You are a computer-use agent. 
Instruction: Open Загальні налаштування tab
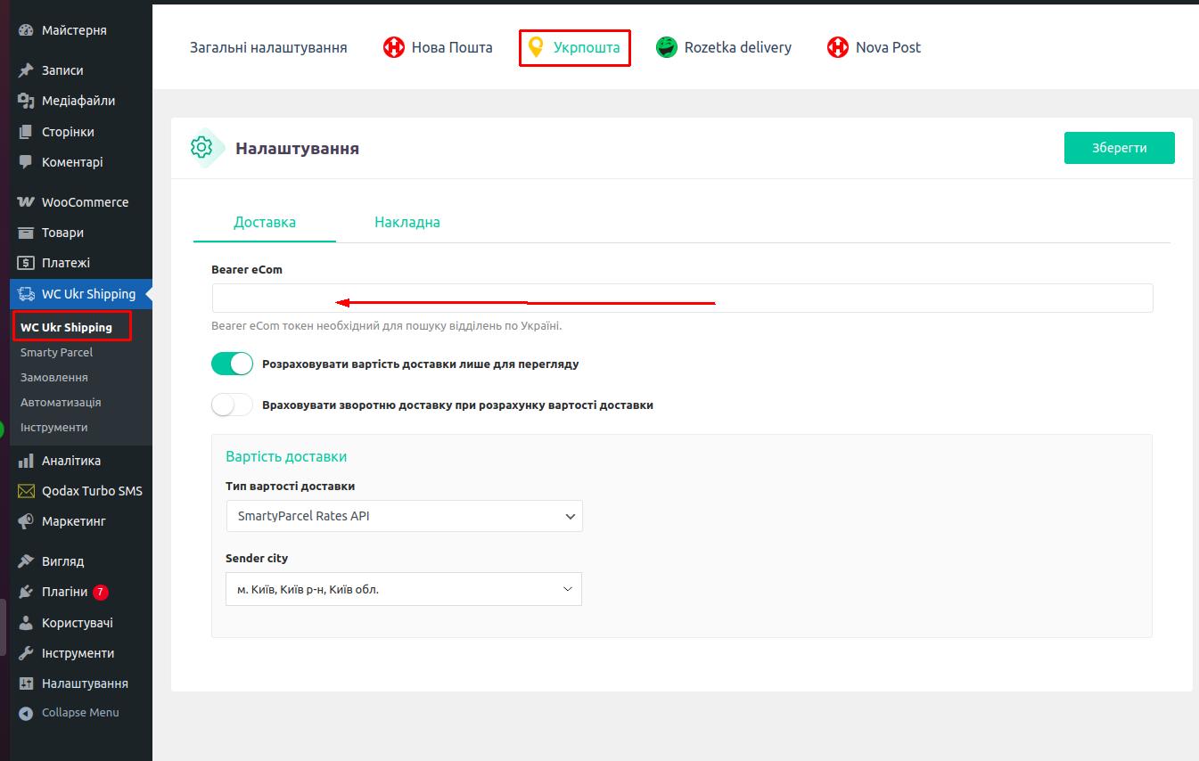pyautogui.click(x=268, y=47)
